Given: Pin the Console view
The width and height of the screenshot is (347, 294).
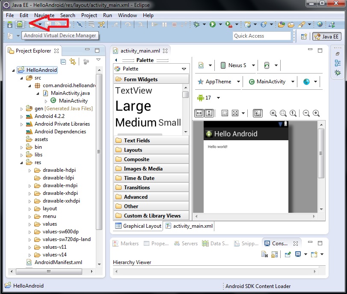Looking at the screenshot, I should (x=287, y=254).
